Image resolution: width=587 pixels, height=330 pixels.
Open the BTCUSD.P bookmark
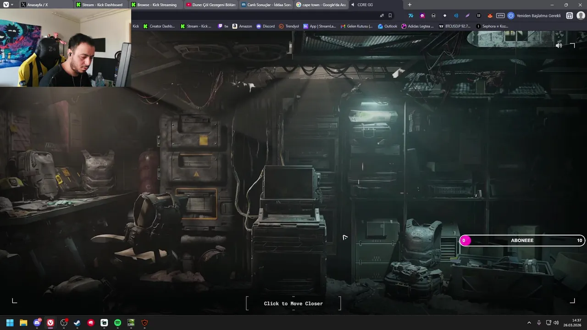[x=455, y=26]
